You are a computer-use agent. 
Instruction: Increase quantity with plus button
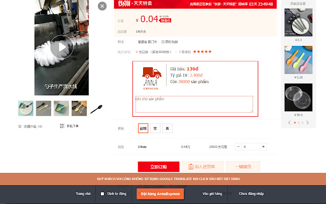coord(263,147)
